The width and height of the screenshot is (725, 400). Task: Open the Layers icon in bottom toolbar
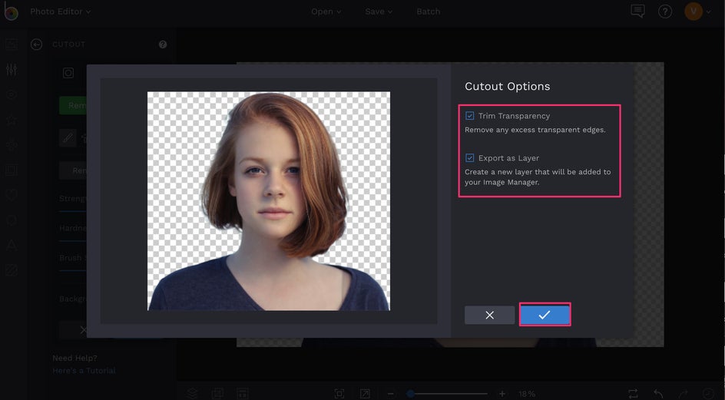pyautogui.click(x=193, y=393)
